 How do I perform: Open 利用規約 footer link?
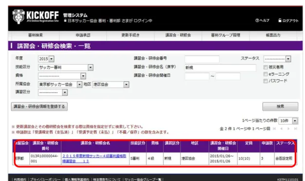tap(20, 180)
